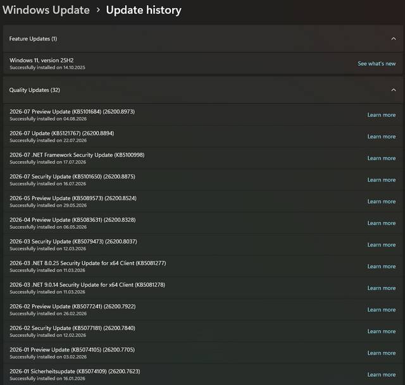405x385 pixels.
Task: Select 2026-07 Preview Update (KB5101684) title
Action: (x=72, y=112)
